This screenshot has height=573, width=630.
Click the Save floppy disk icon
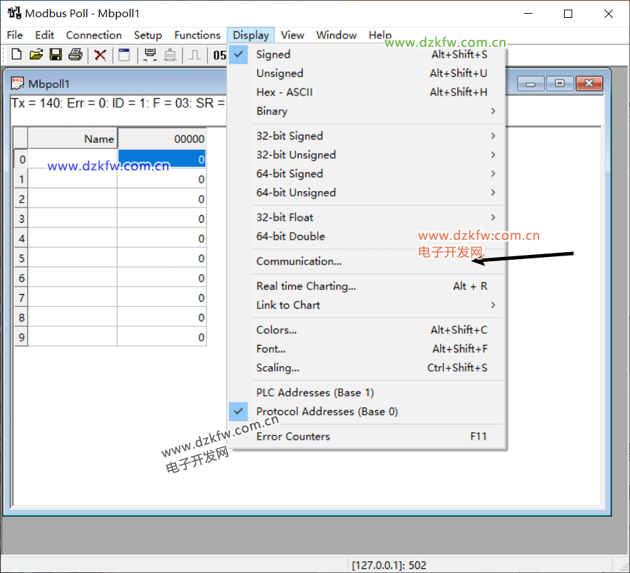click(56, 55)
